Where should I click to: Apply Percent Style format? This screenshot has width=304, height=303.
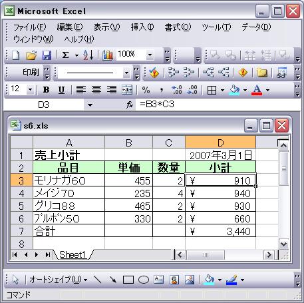click(146, 90)
